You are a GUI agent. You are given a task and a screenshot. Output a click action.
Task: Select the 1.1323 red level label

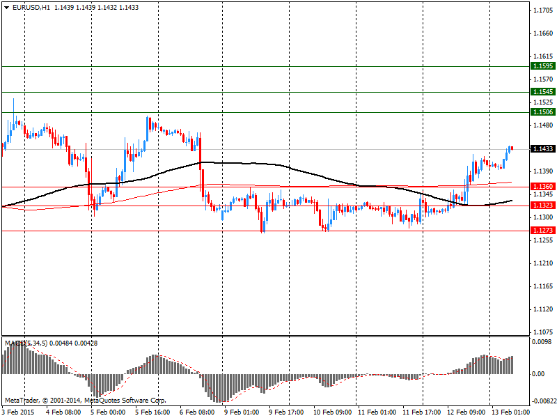543,205
